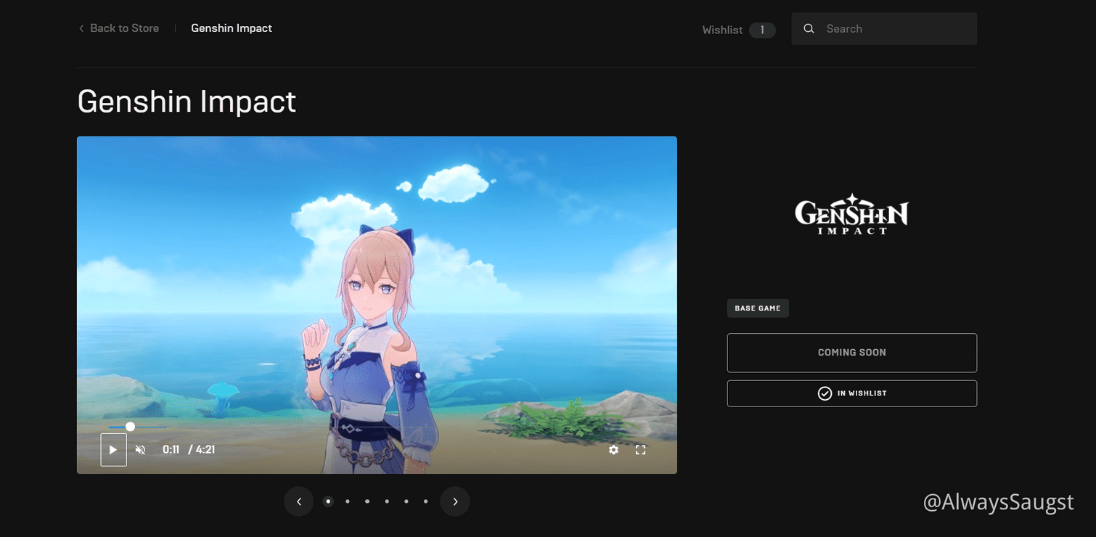Click the back chevron beside Back to Store
1096x537 pixels.
click(x=81, y=28)
